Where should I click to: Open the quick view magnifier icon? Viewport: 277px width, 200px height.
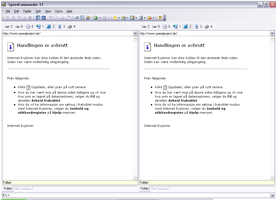tap(82, 18)
